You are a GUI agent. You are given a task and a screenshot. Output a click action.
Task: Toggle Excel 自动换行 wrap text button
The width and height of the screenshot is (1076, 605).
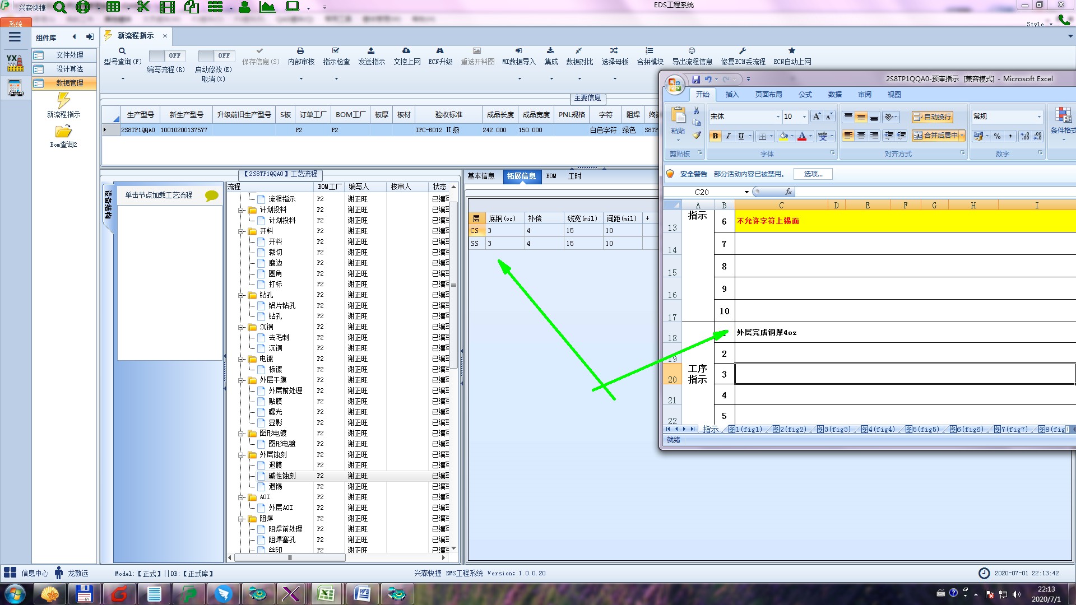pos(932,117)
